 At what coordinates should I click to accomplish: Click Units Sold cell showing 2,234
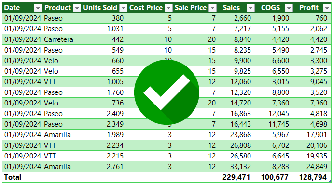point(115,145)
